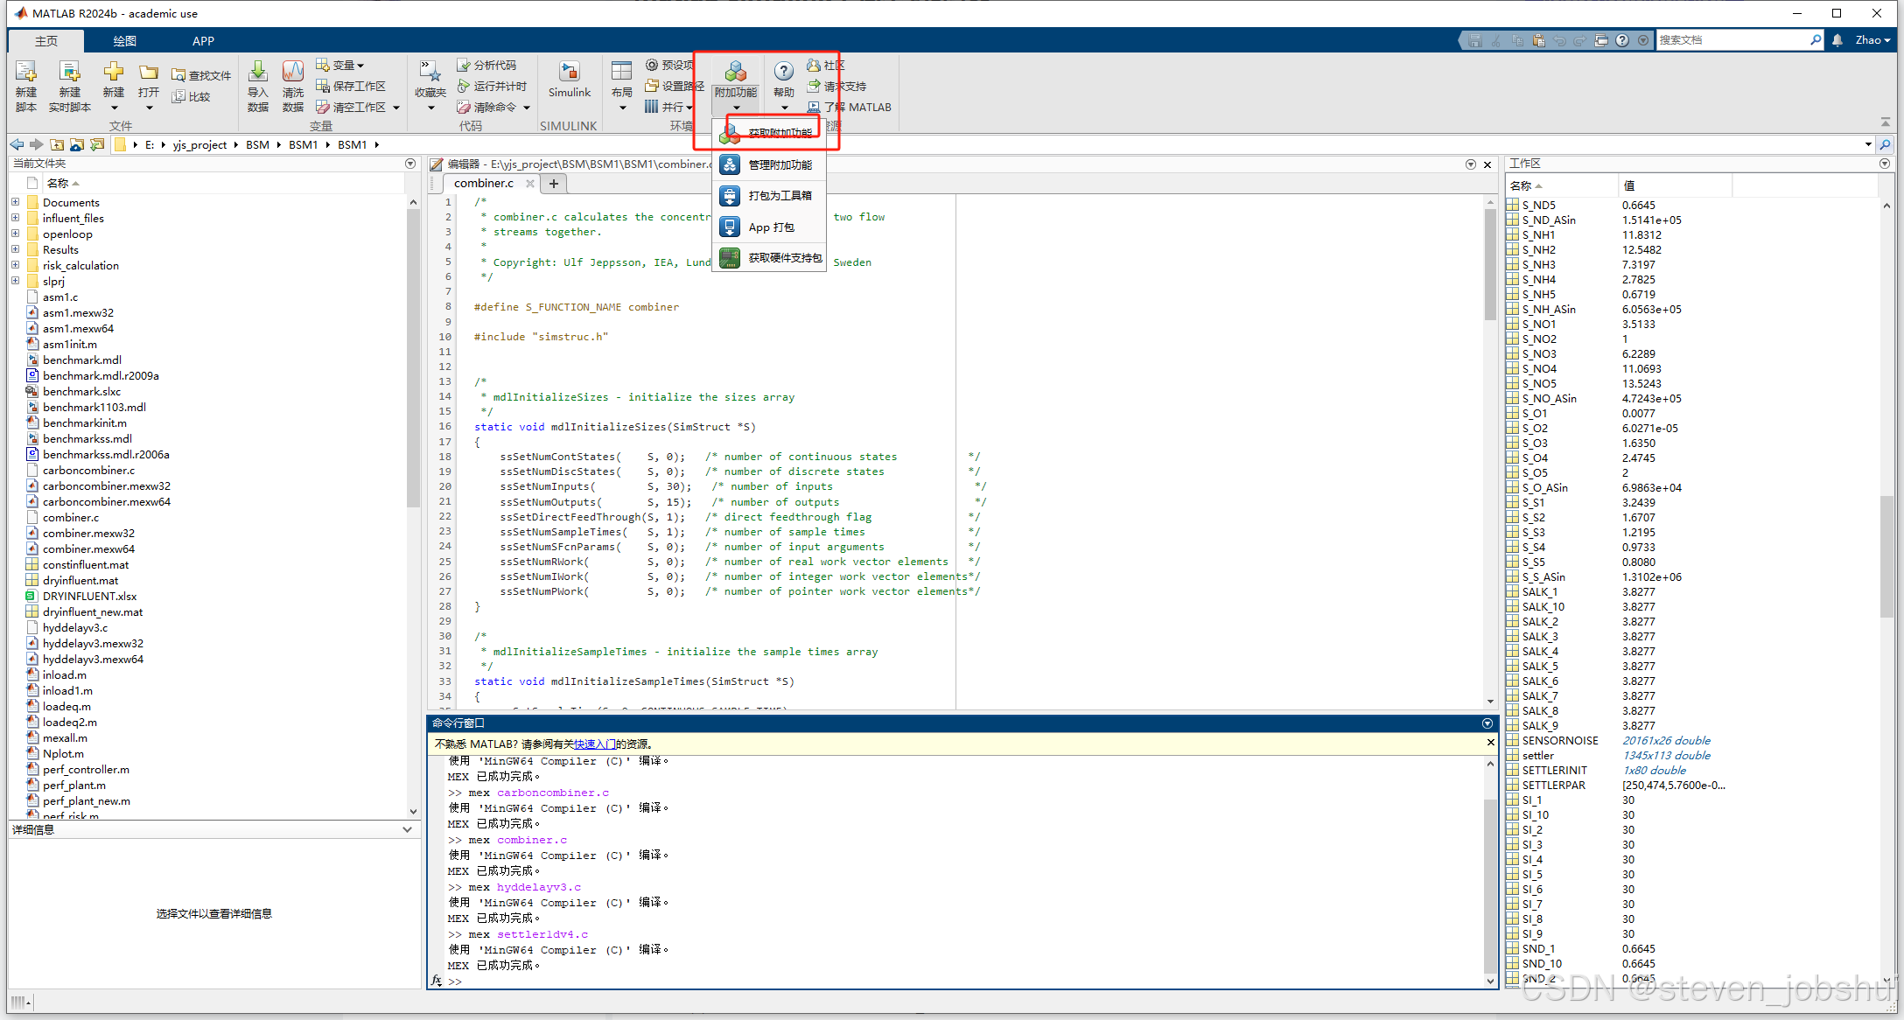The width and height of the screenshot is (1904, 1020).
Task: Expand the Documents folder tree node
Action: tap(15, 202)
